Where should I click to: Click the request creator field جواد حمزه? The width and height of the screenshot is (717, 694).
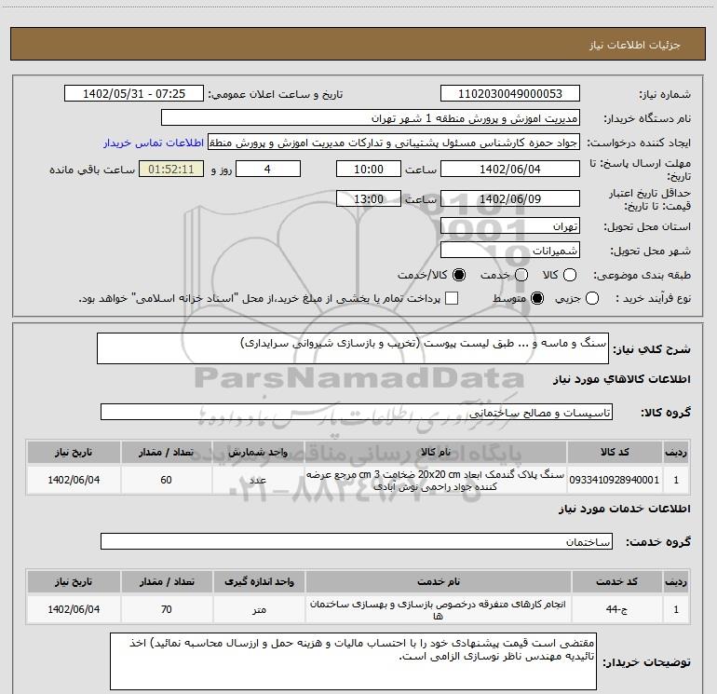394,143
